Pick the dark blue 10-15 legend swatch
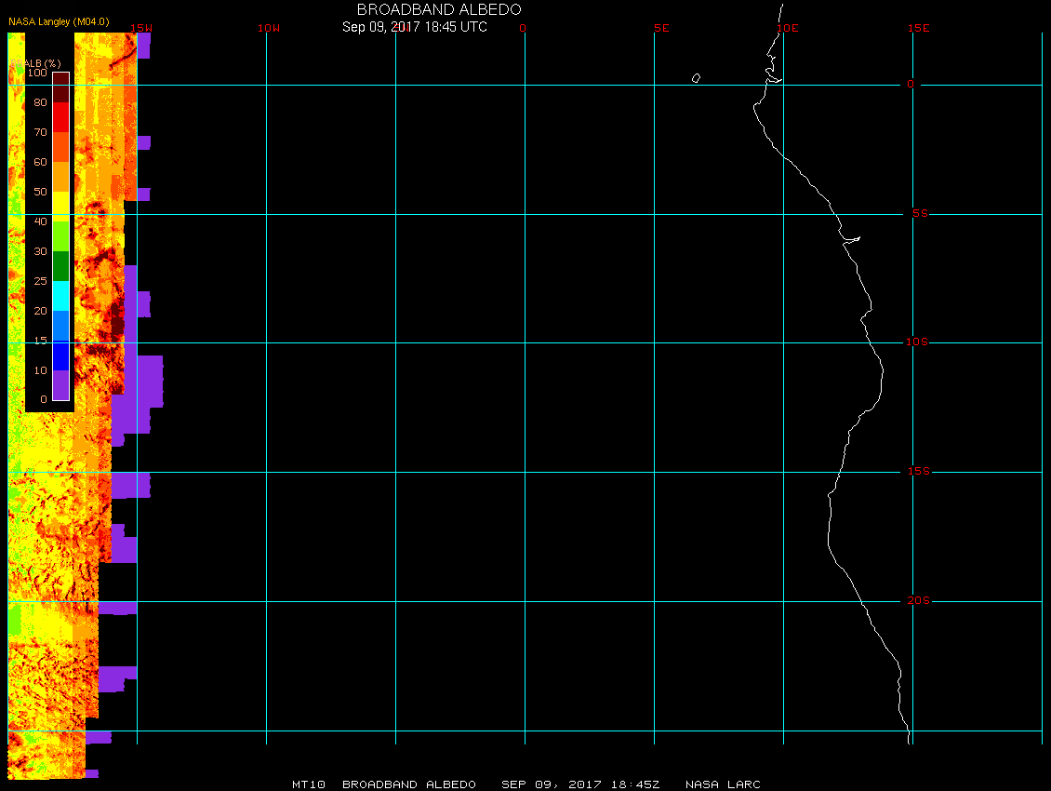 (61, 355)
